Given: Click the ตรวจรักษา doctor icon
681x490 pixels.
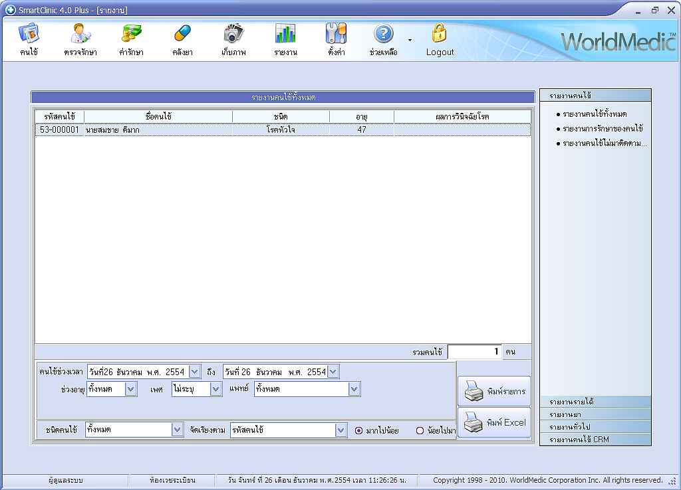Looking at the screenshot, I should [x=80, y=34].
